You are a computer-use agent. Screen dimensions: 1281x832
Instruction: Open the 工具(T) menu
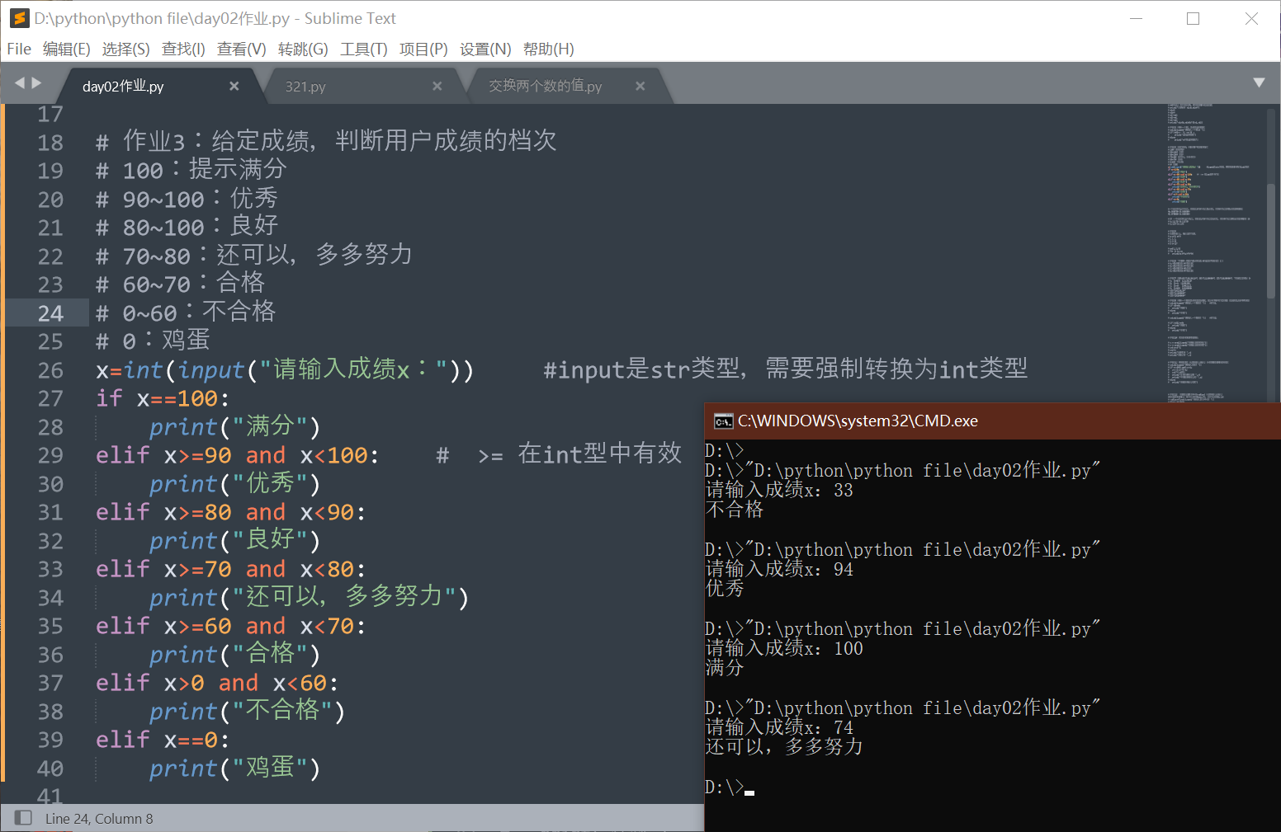tap(363, 49)
